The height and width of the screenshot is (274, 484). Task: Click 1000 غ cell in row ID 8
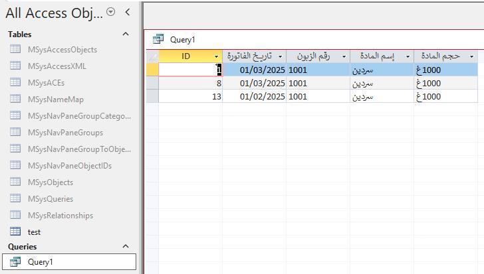(x=445, y=83)
